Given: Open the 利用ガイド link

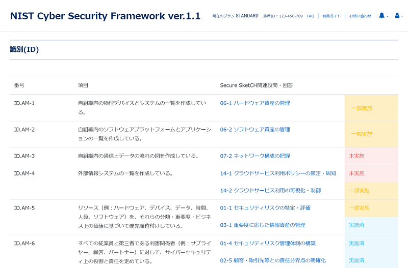Looking at the screenshot, I should tap(331, 16).
